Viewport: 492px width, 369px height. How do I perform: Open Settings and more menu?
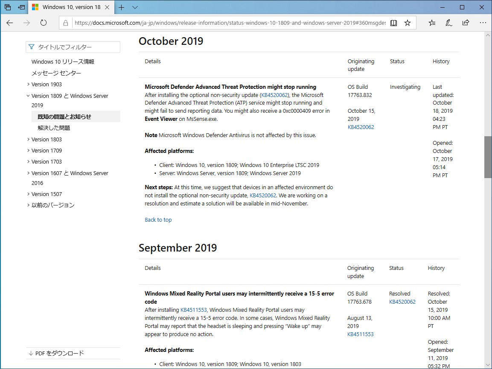[x=483, y=23]
